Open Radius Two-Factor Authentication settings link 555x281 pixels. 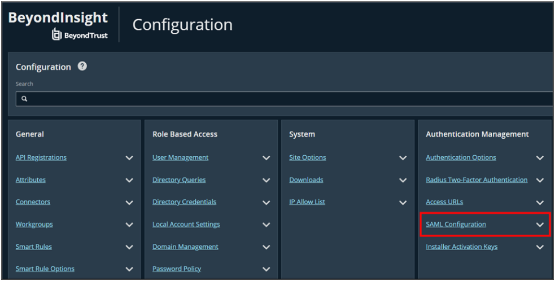[x=477, y=180]
